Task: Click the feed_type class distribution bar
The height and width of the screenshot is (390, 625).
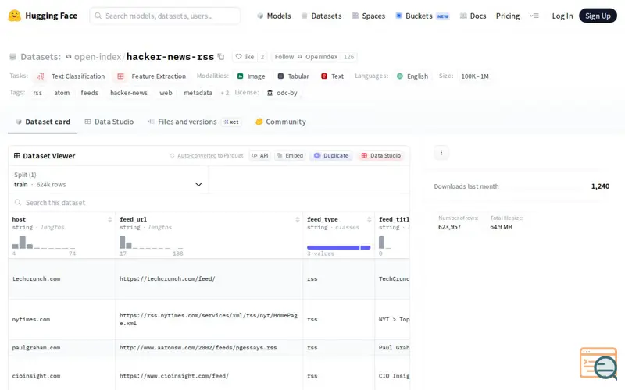Action: click(338, 247)
